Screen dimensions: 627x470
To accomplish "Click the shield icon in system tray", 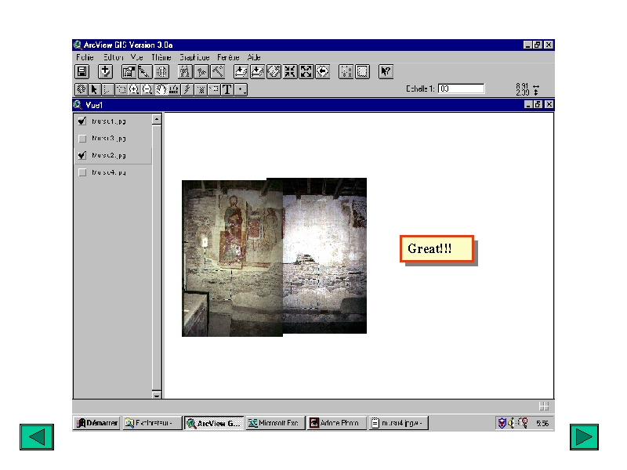I will tap(502, 423).
